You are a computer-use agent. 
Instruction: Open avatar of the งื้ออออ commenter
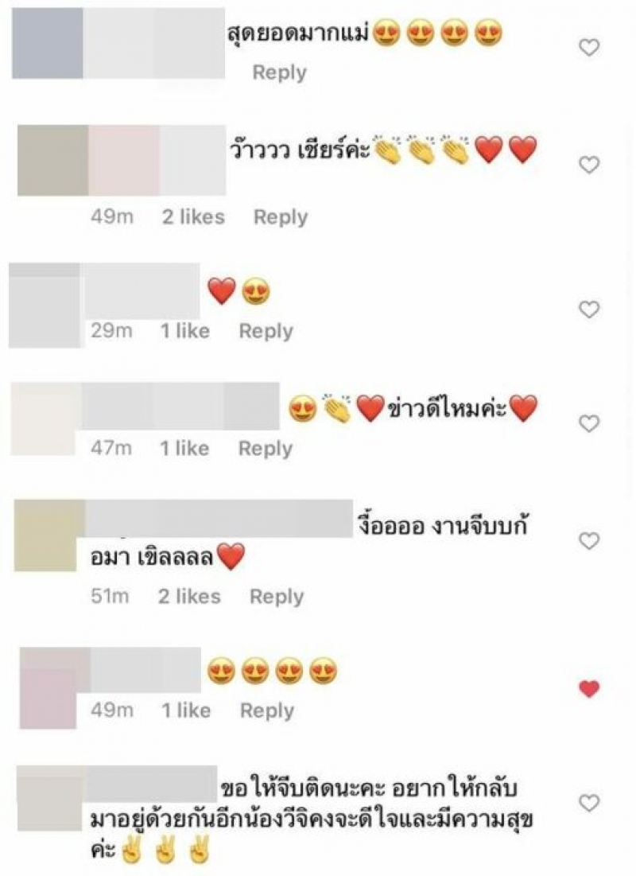click(x=45, y=535)
